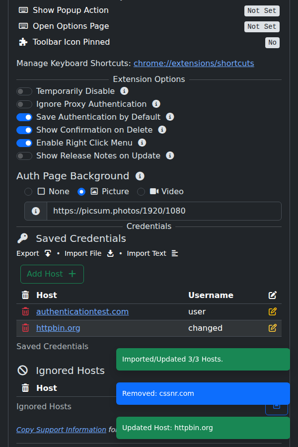Click the trash icon in Saved Credentials header
The width and height of the screenshot is (298, 447).
25,295
